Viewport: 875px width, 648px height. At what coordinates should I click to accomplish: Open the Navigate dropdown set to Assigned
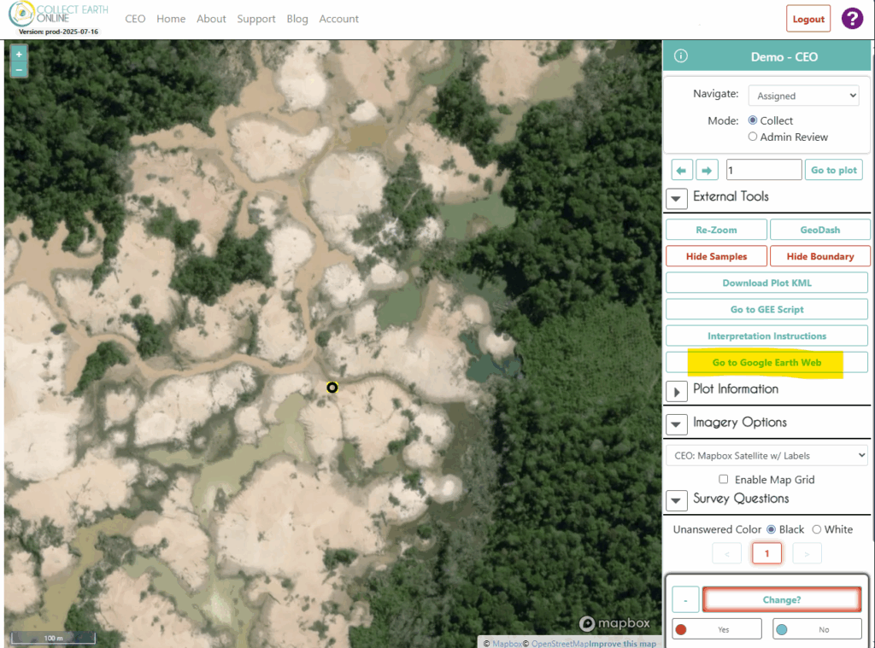[x=803, y=96]
